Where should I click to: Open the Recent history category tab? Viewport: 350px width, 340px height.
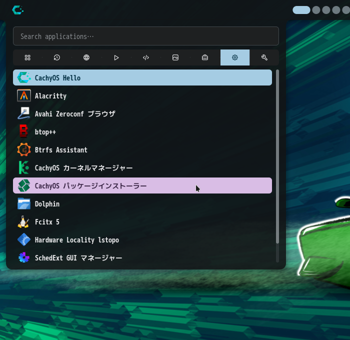pos(57,57)
